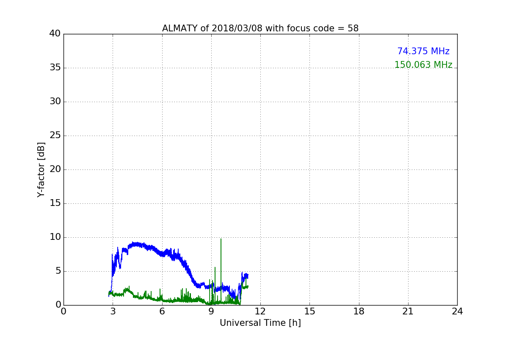The height and width of the screenshot is (339, 508).
Task: Click the x-axis tick label 12
Action: (260, 311)
